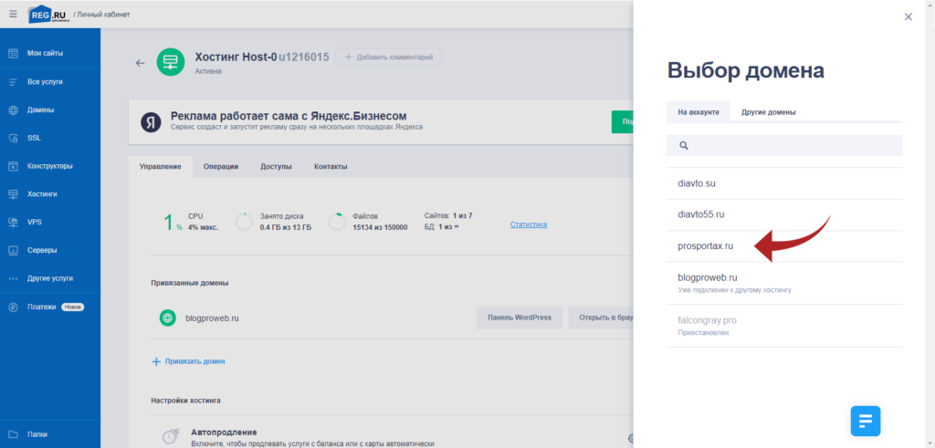
Task: Open Другие услуги label in sidebar
Action: pyautogui.click(x=50, y=278)
